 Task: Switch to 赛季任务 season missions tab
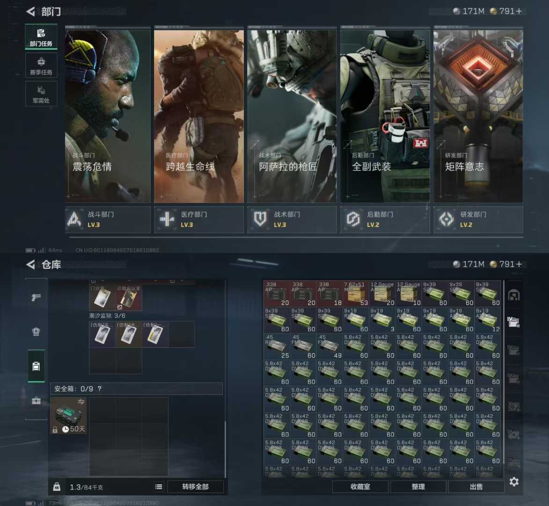click(x=41, y=66)
